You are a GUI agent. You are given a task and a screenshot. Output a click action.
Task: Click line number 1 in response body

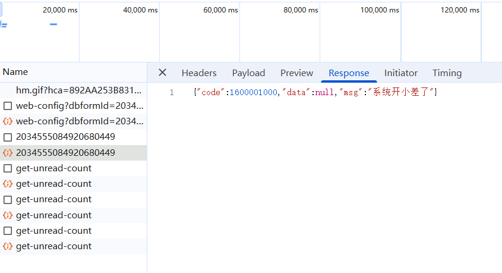172,92
